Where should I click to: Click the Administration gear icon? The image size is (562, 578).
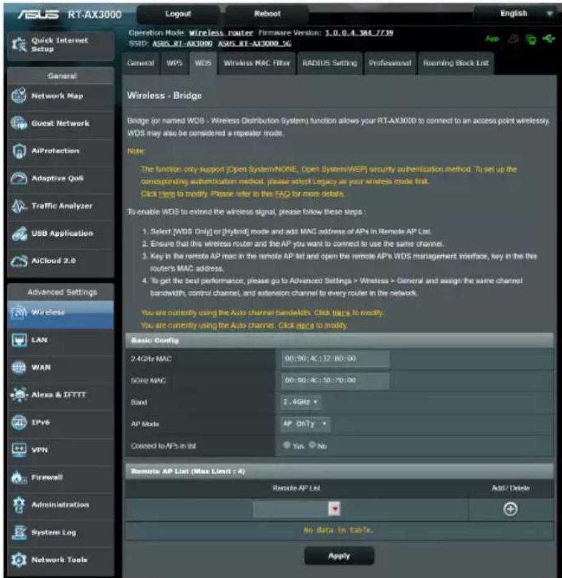pyautogui.click(x=19, y=505)
